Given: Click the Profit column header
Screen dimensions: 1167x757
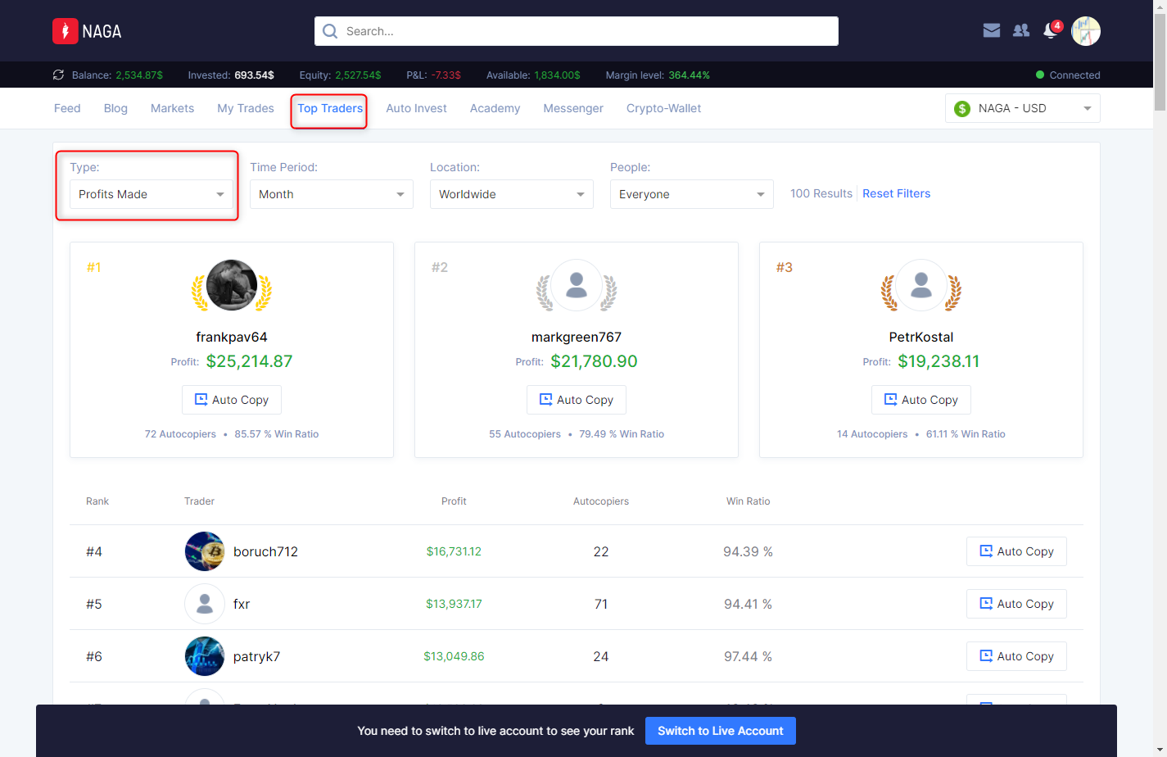Looking at the screenshot, I should 454,501.
